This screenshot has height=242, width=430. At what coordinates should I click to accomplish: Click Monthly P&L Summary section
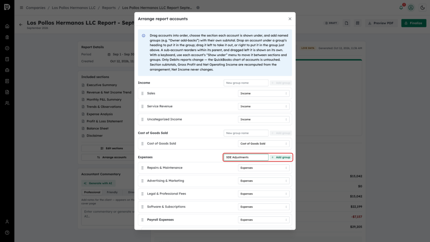104,100
